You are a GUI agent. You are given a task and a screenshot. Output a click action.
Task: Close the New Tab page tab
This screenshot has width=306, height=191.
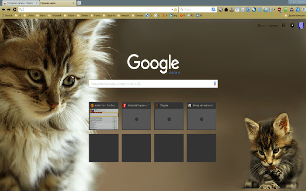[x=74, y=3]
